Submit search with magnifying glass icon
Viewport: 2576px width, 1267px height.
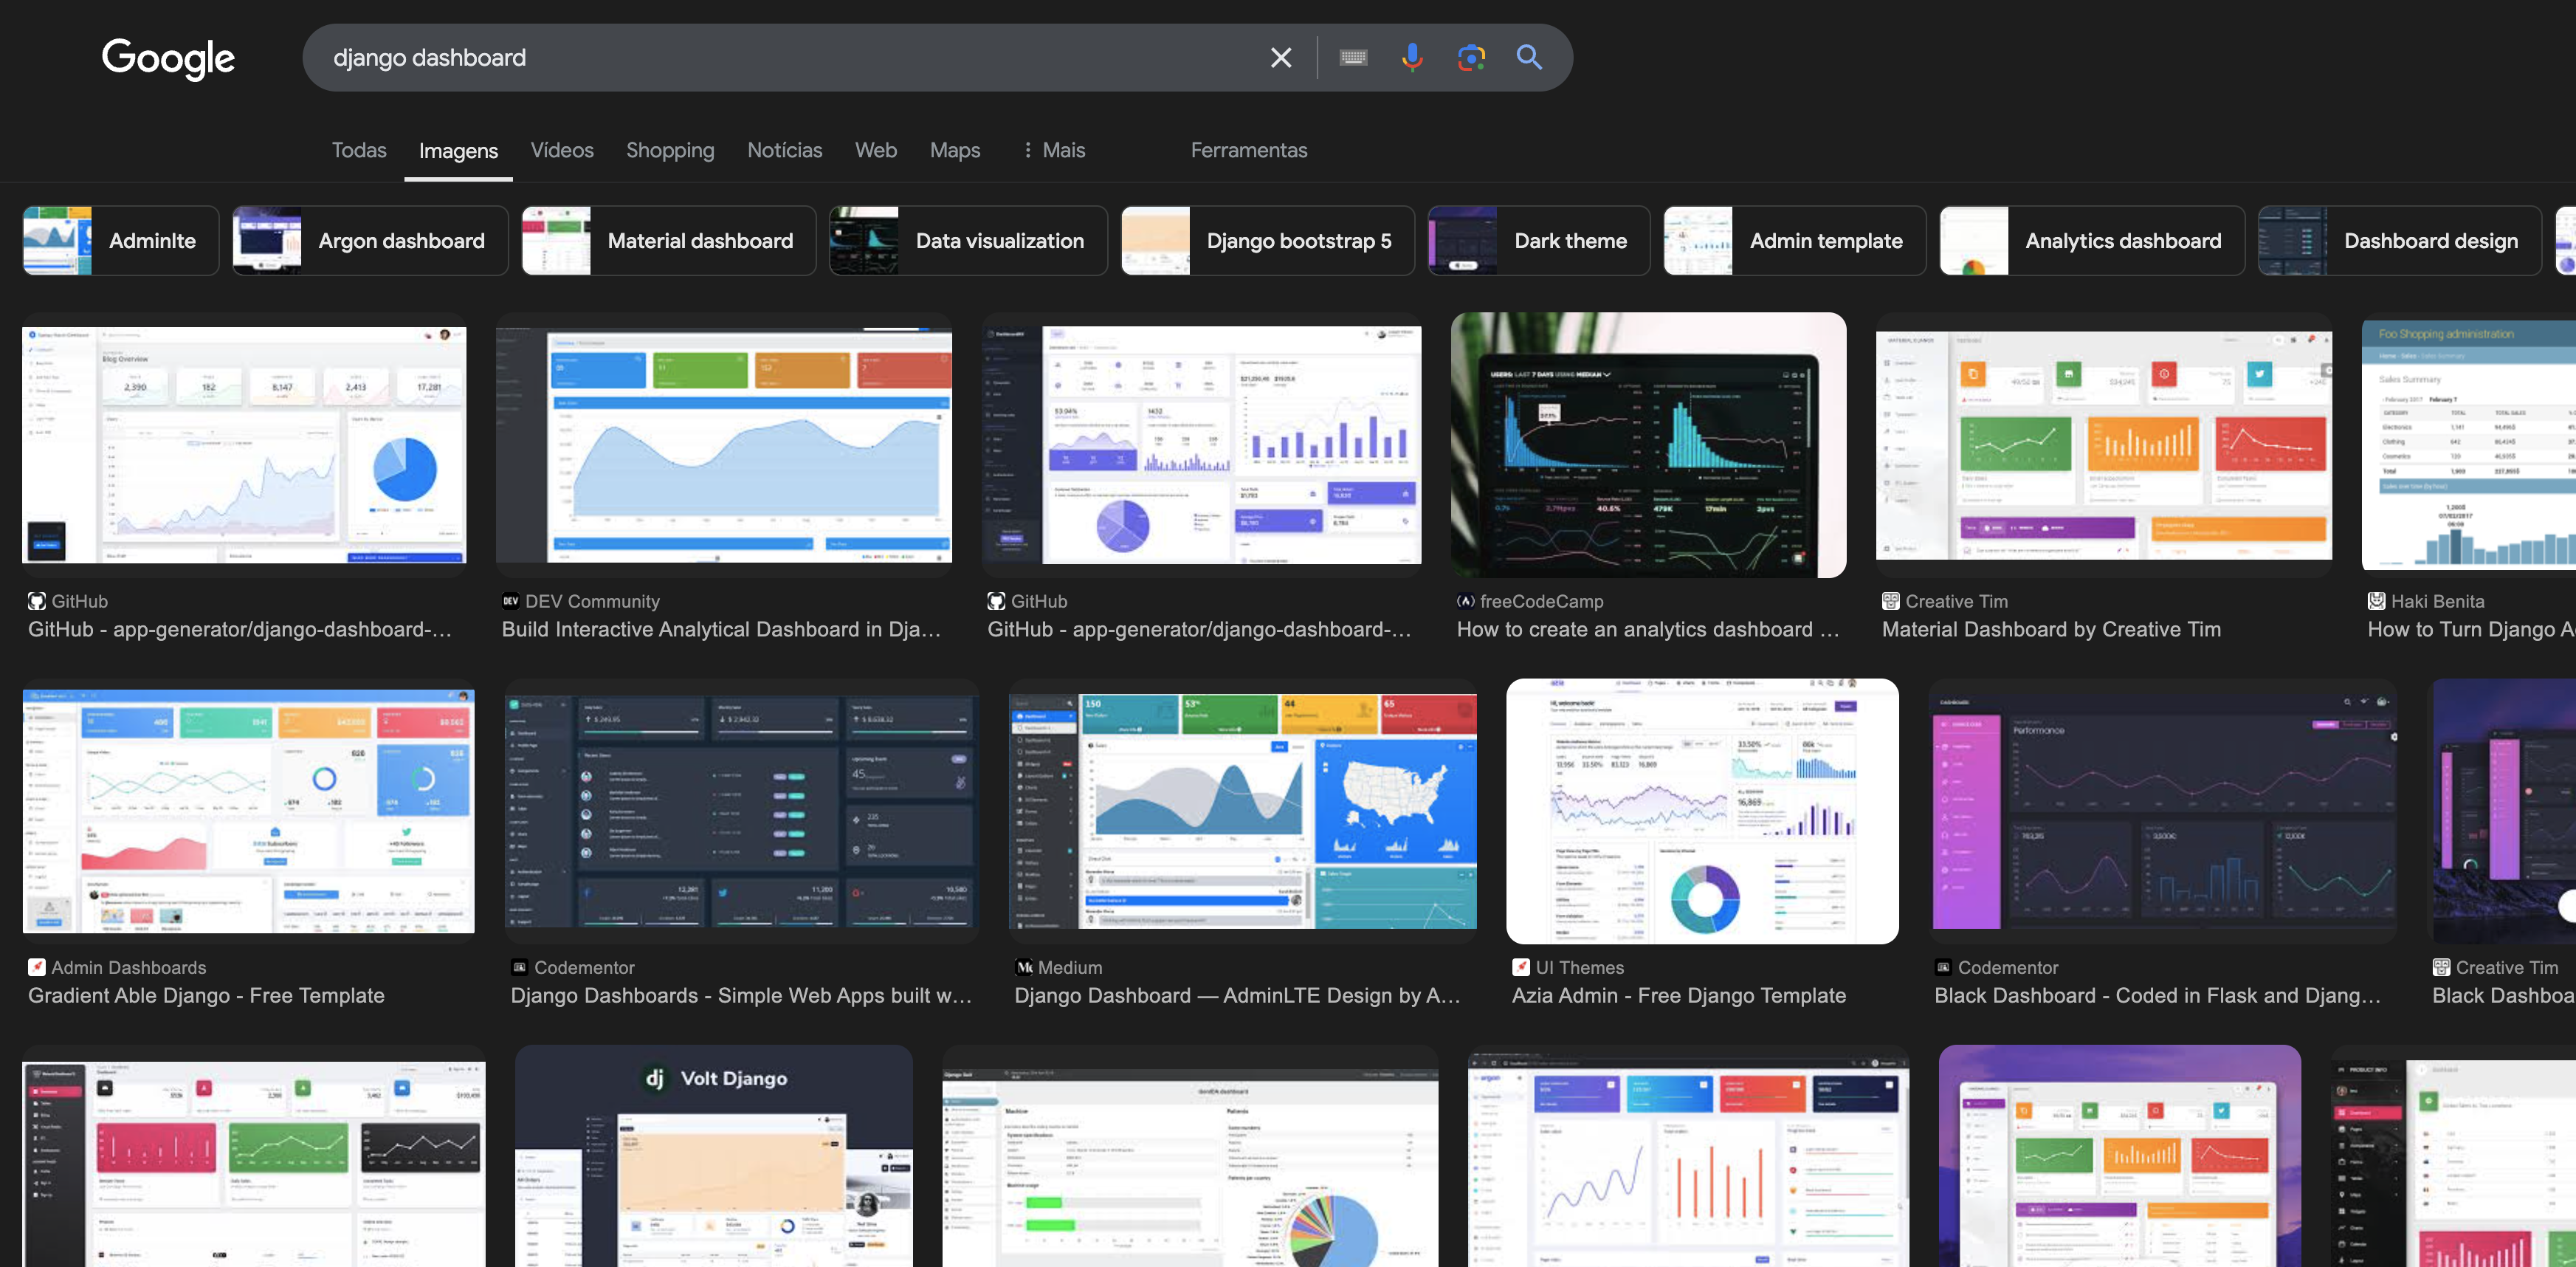(x=1529, y=57)
